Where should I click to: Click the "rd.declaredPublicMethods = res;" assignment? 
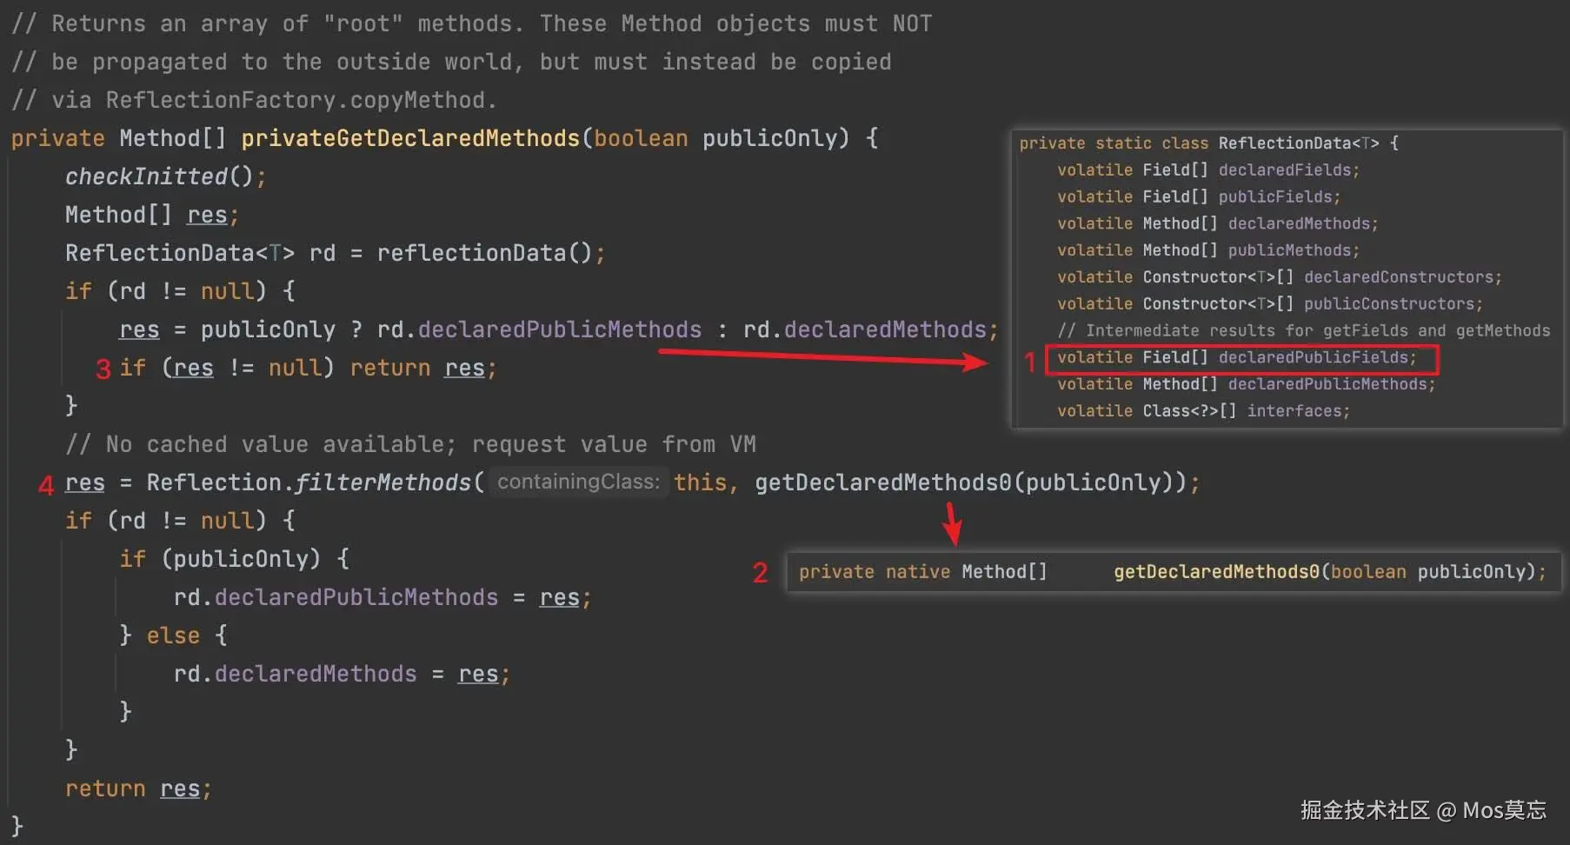pyautogui.click(x=383, y=597)
